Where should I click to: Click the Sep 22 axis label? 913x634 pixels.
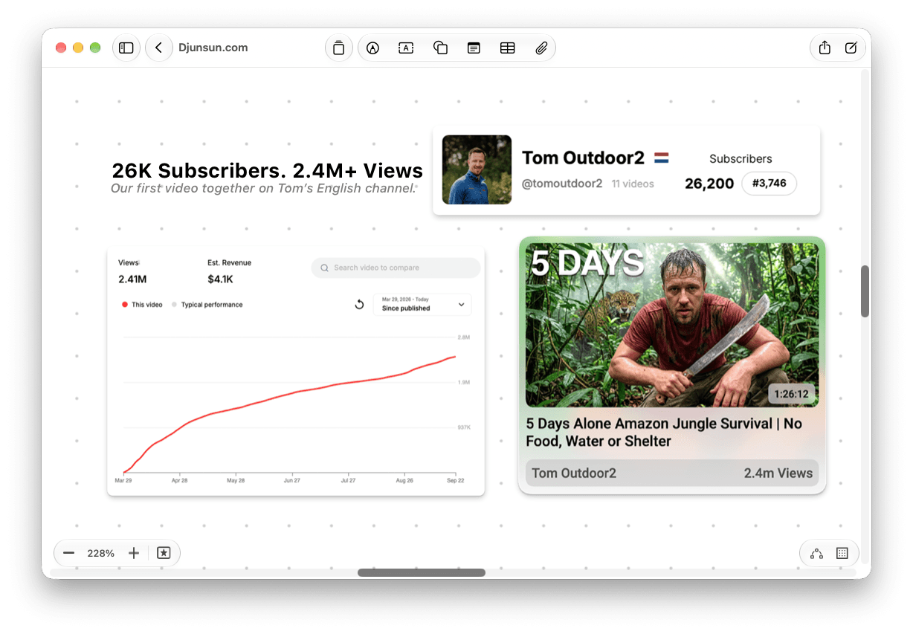[x=456, y=481]
